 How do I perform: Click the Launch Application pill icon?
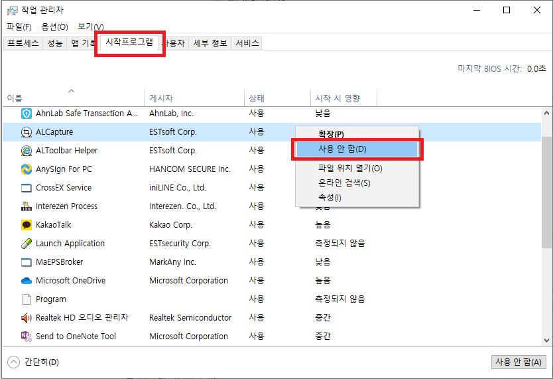click(27, 244)
